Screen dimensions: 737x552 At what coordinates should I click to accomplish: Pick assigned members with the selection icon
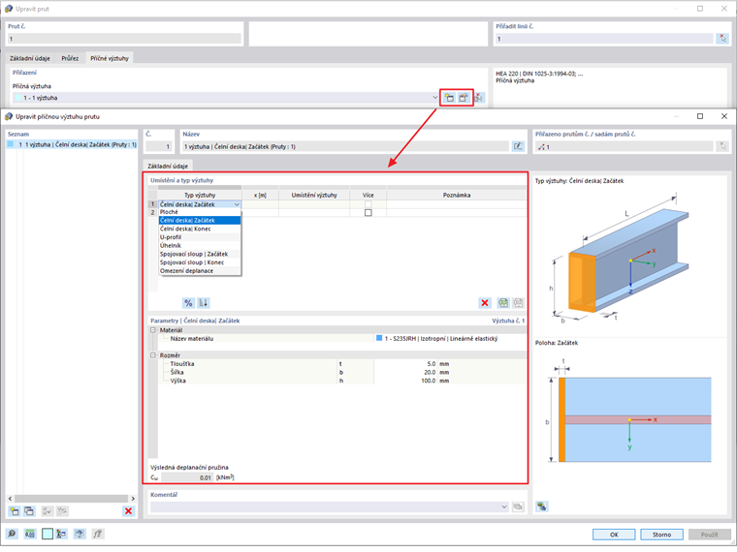[722, 146]
